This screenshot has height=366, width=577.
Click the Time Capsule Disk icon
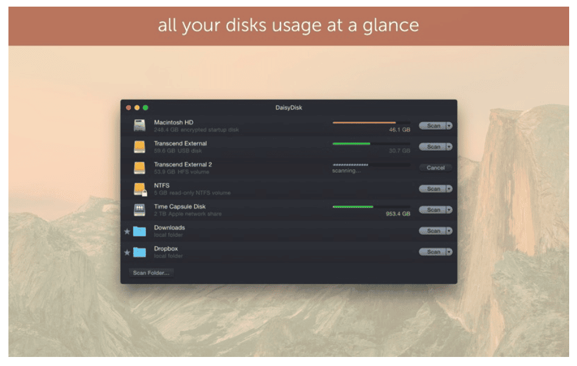pyautogui.click(x=139, y=210)
